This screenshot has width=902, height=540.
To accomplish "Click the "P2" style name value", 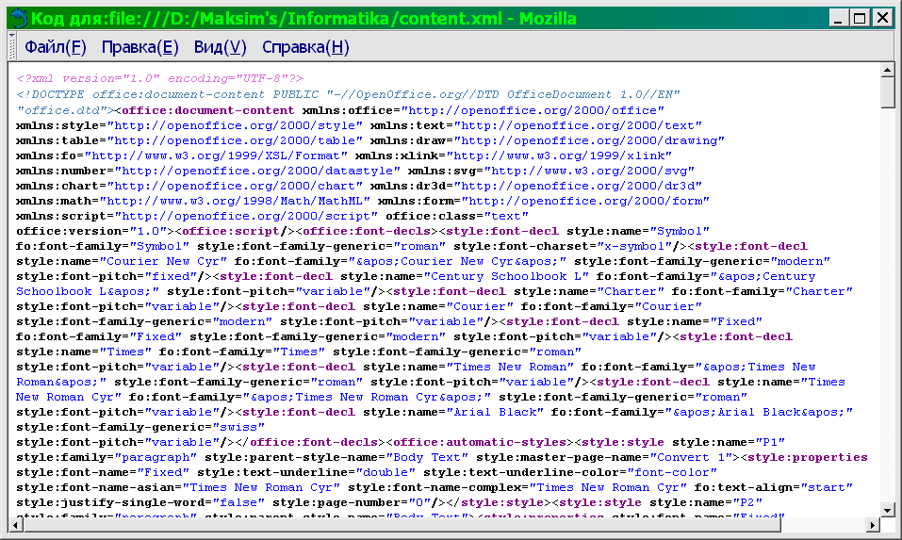I will tap(747, 502).
